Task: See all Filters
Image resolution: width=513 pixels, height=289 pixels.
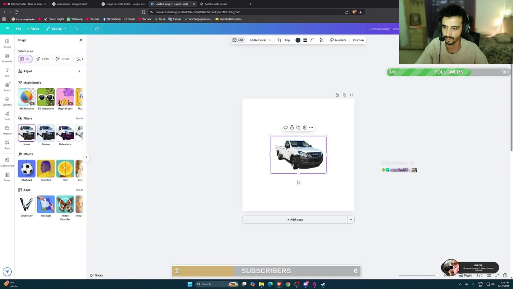Action: [79, 118]
